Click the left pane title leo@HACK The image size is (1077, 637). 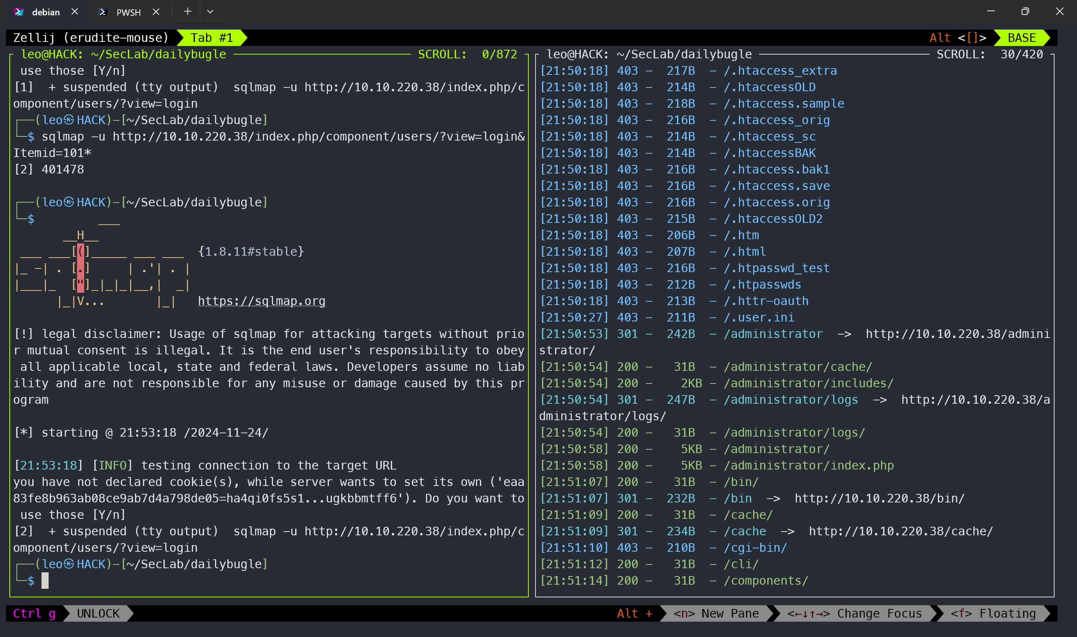[x=124, y=54]
